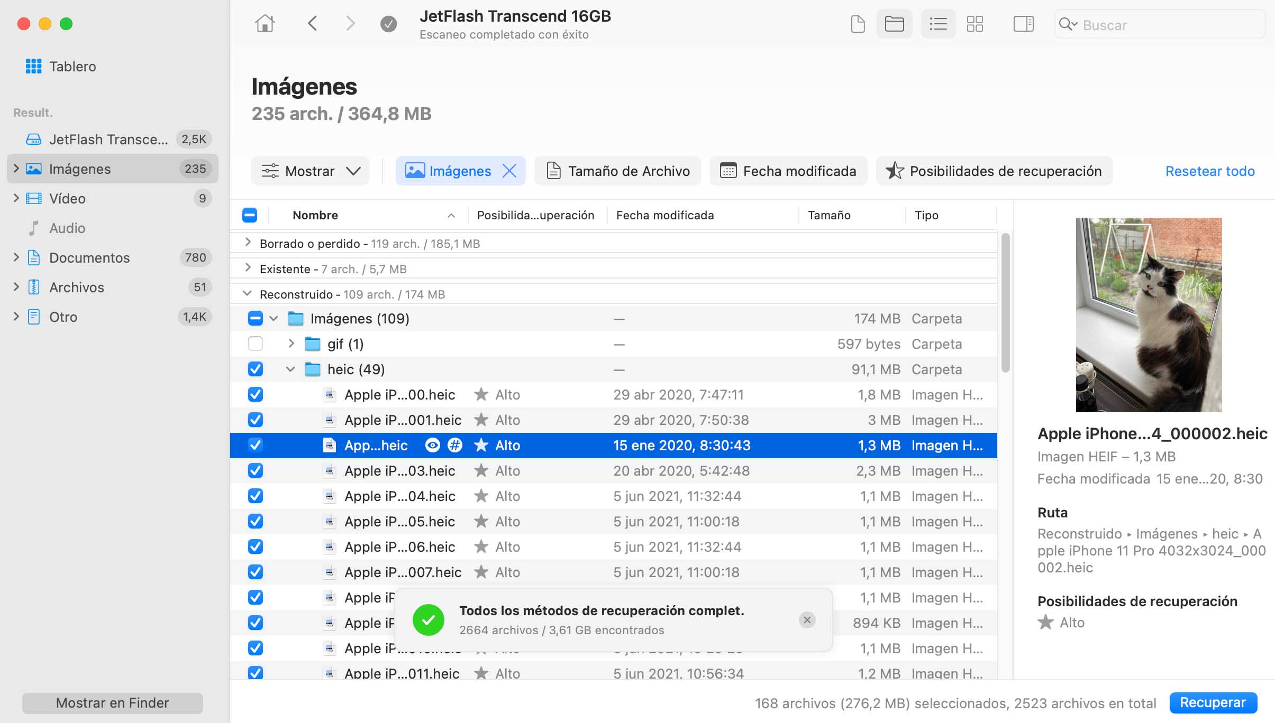
Task: Go to the home screen icon
Action: click(x=265, y=24)
